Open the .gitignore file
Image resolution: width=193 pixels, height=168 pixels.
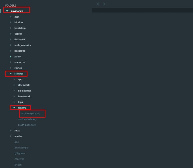tap(20, 153)
